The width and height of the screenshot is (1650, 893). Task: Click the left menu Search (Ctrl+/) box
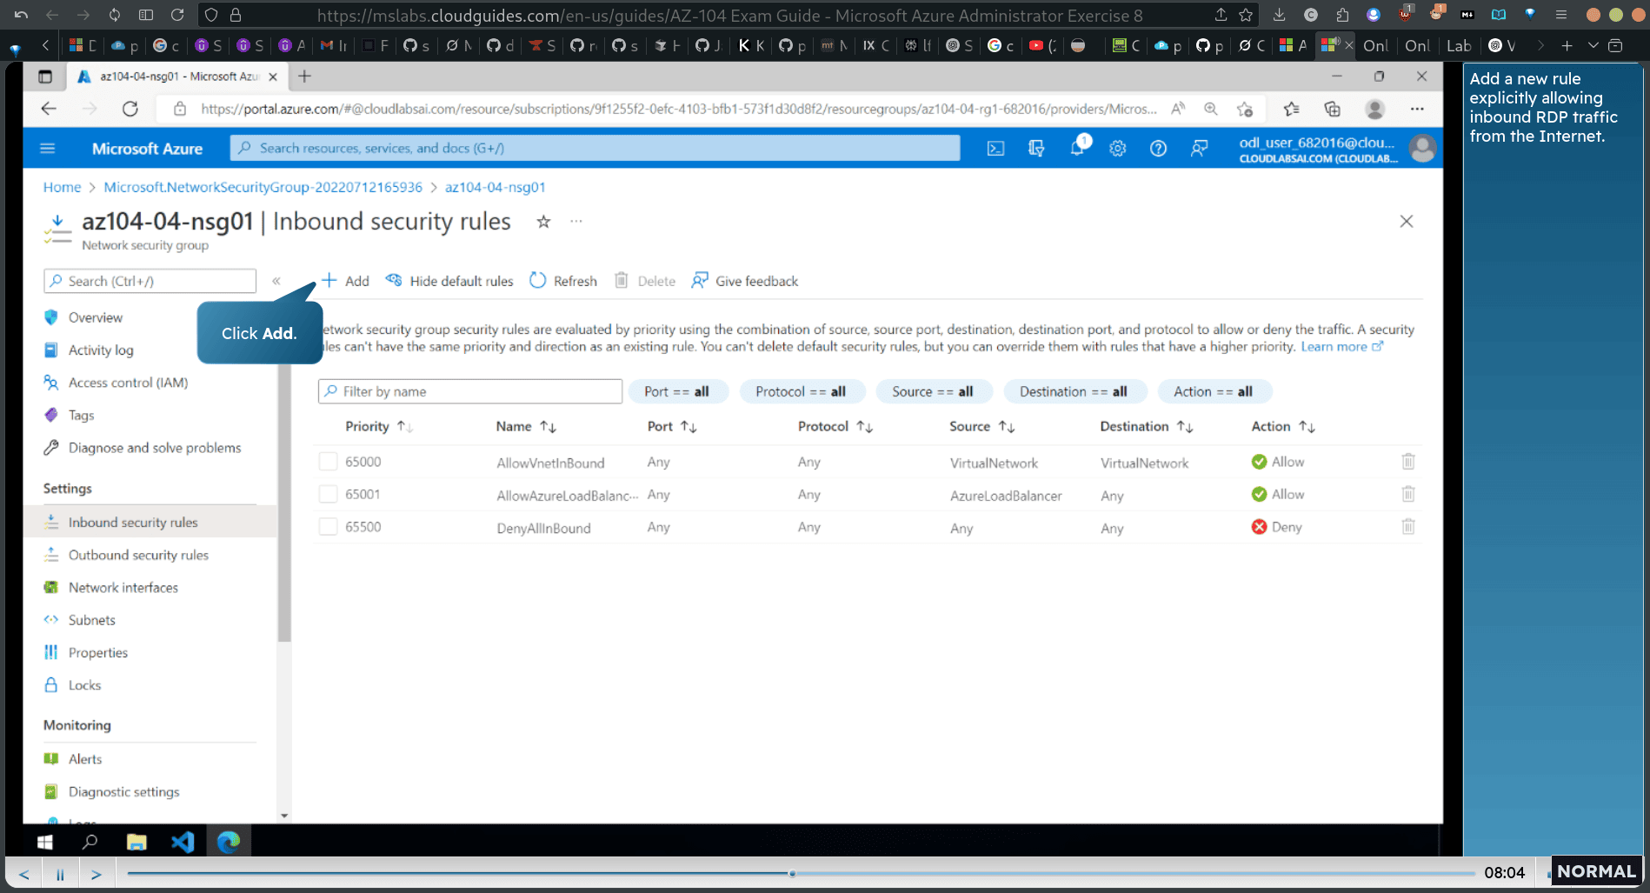click(x=150, y=281)
